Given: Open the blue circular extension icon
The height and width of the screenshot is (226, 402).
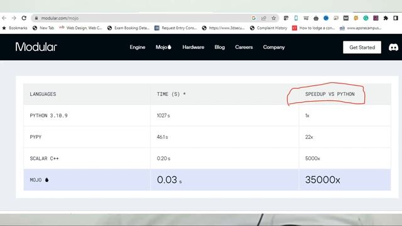Looking at the screenshot, I should (326, 18).
